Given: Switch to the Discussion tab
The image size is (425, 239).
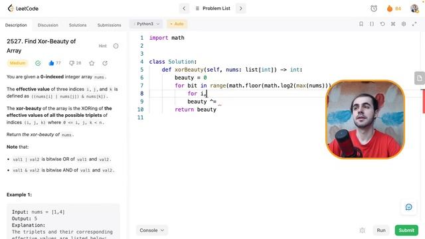Looking at the screenshot, I should 48,25.
